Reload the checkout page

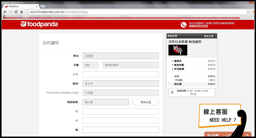point(16,12)
